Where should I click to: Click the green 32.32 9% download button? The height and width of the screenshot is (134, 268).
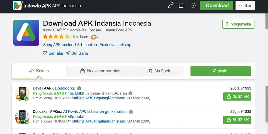237,120
